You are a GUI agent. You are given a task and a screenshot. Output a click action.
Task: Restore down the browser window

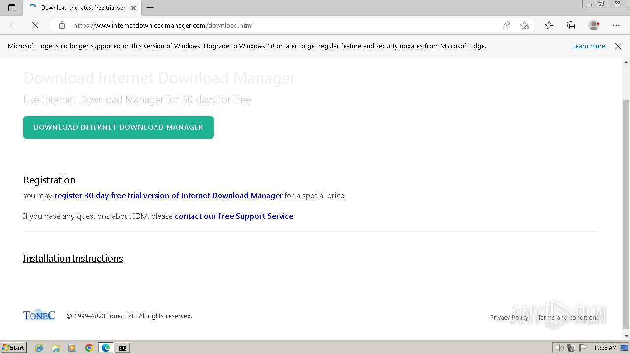click(601, 4)
